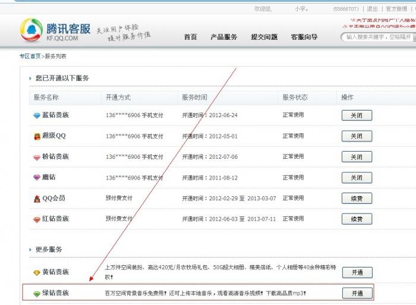Click the 魔钻 service name
Viewport: 416px width, 305px height.
[x=49, y=177]
